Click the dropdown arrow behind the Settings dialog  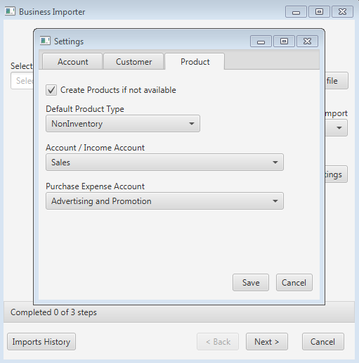[x=339, y=128]
